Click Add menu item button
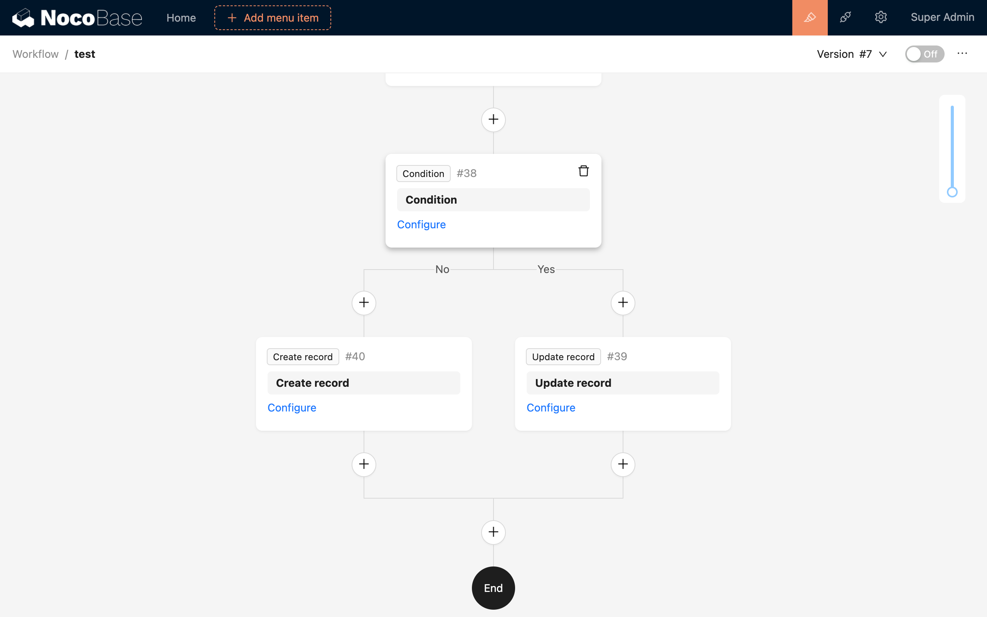 273,18
